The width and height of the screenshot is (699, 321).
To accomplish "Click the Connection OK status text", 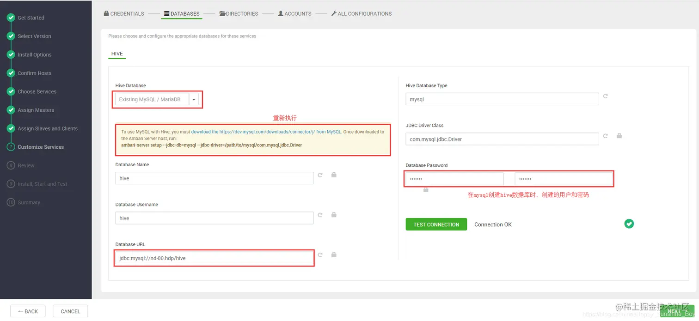I will pos(493,224).
